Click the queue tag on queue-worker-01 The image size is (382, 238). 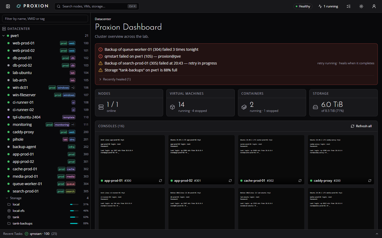70,184
